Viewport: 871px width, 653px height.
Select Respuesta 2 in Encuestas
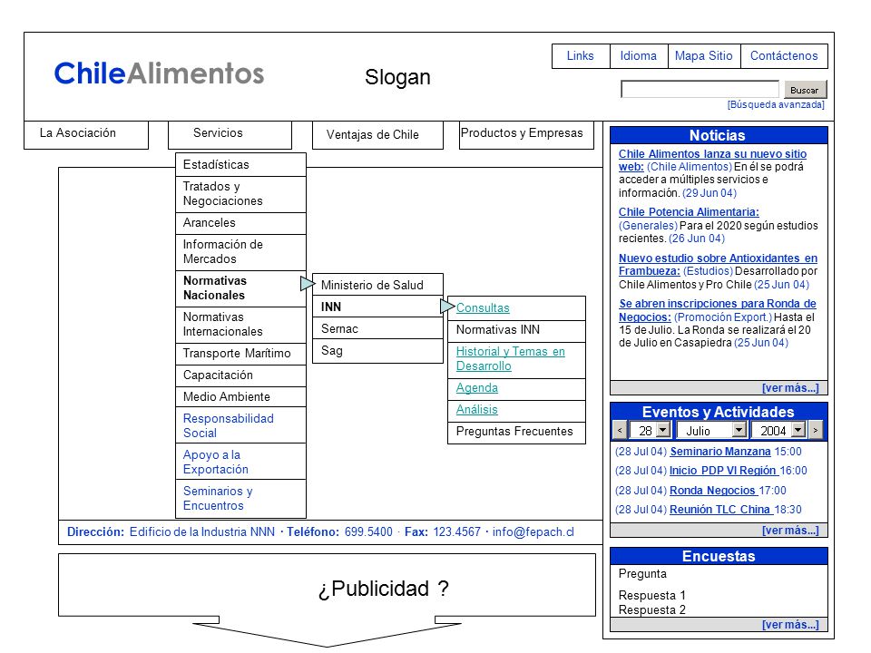[x=652, y=609]
